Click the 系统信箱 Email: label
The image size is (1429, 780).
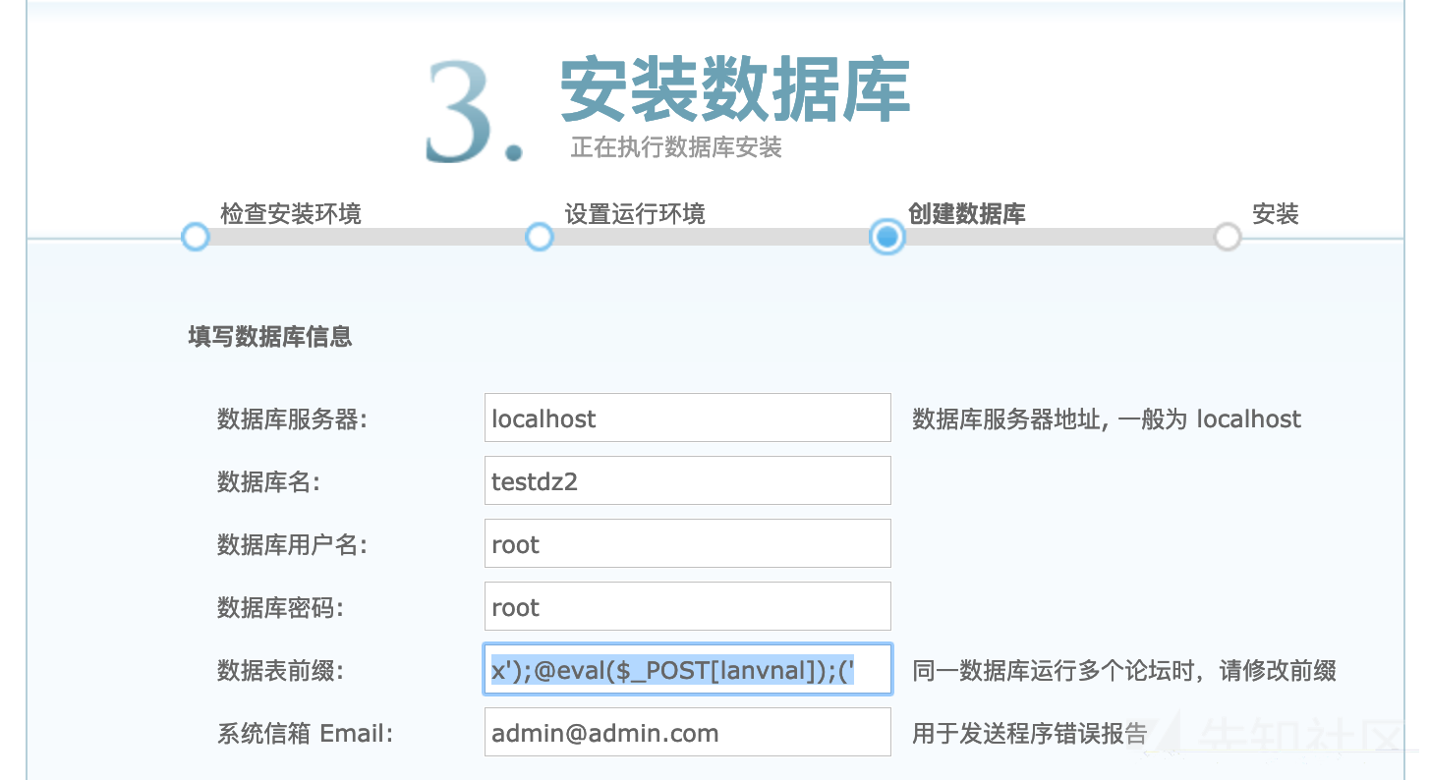pos(305,734)
